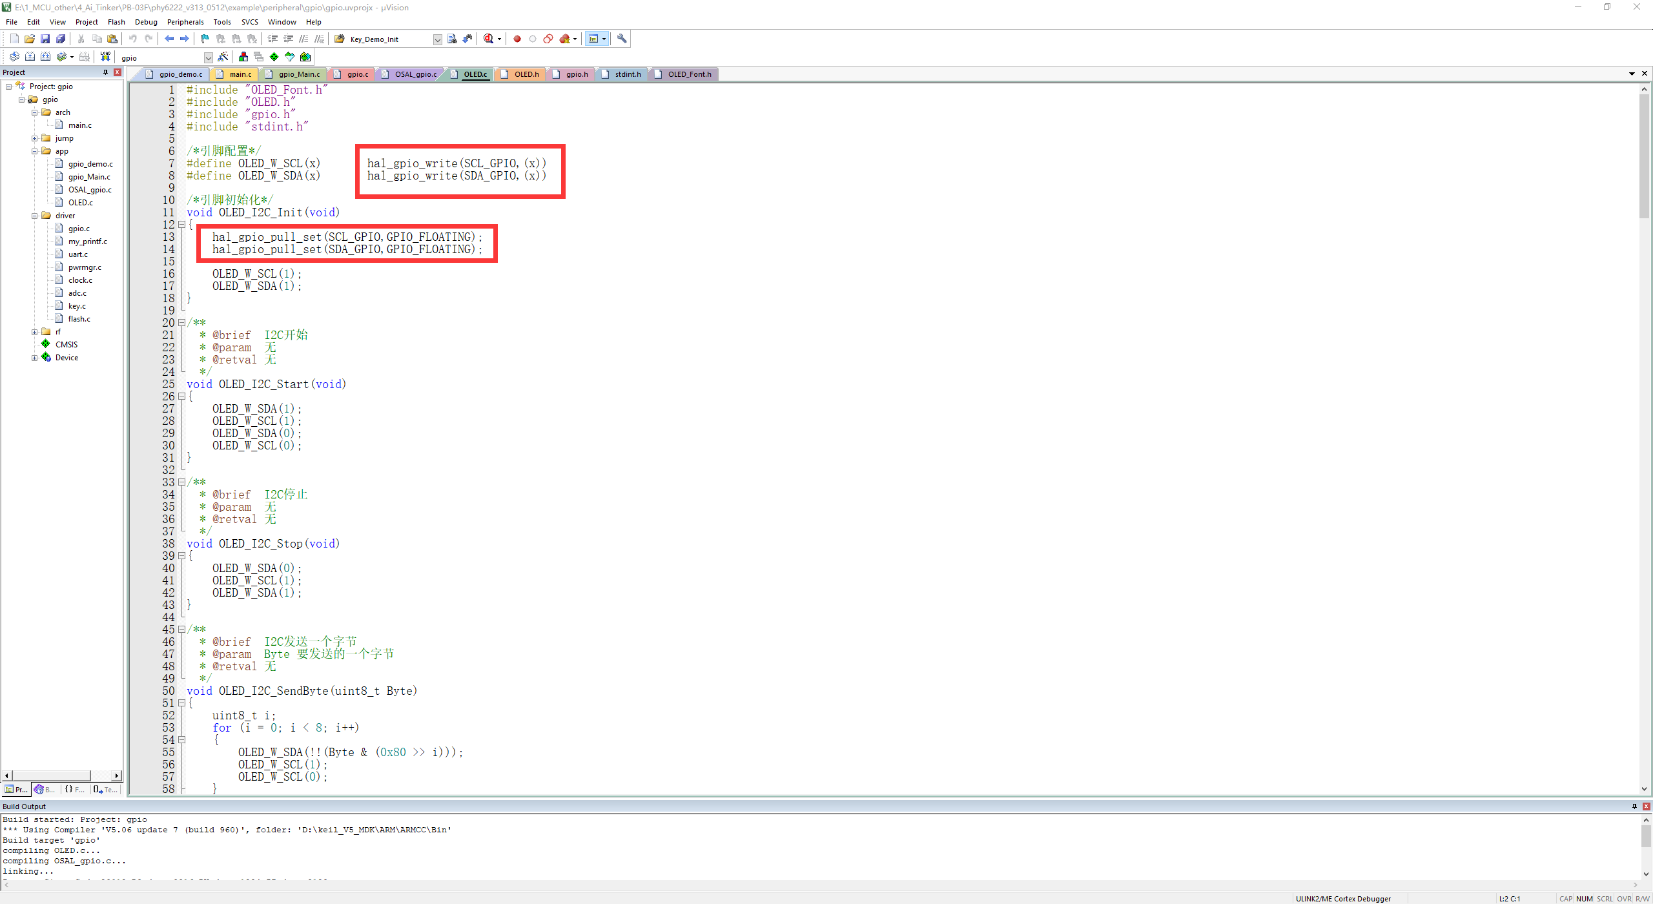Collapse the code fold at line 12

(x=182, y=225)
